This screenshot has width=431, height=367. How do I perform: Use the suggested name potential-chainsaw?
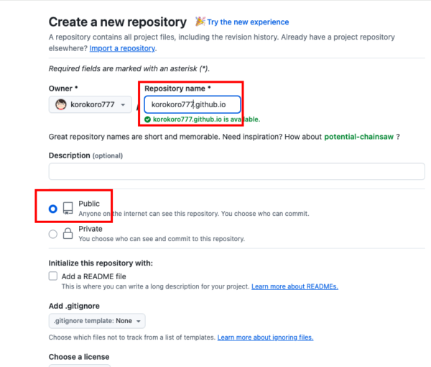tap(358, 137)
